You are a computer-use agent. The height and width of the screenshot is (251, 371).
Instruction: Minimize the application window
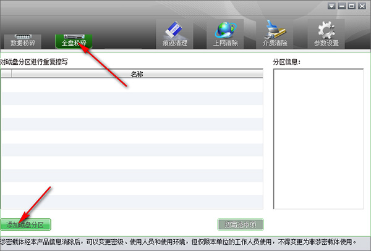point(341,6)
